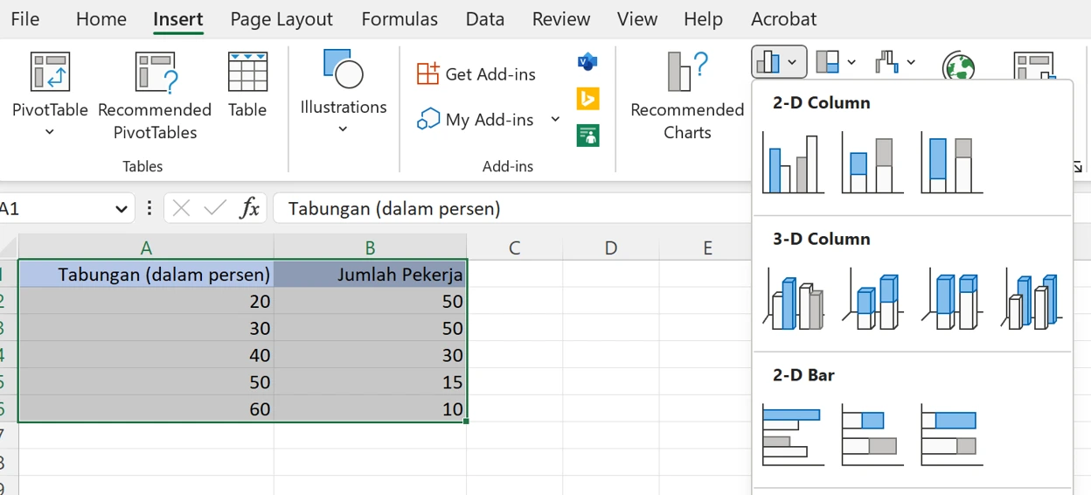Click the Recommended Charts button

click(687, 94)
